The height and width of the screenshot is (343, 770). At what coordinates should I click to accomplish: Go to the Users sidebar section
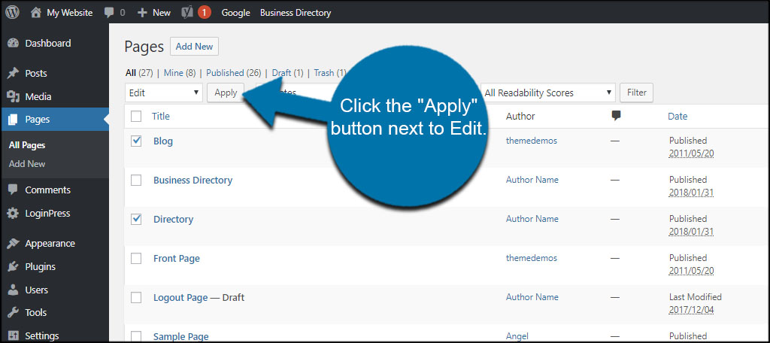(x=36, y=290)
